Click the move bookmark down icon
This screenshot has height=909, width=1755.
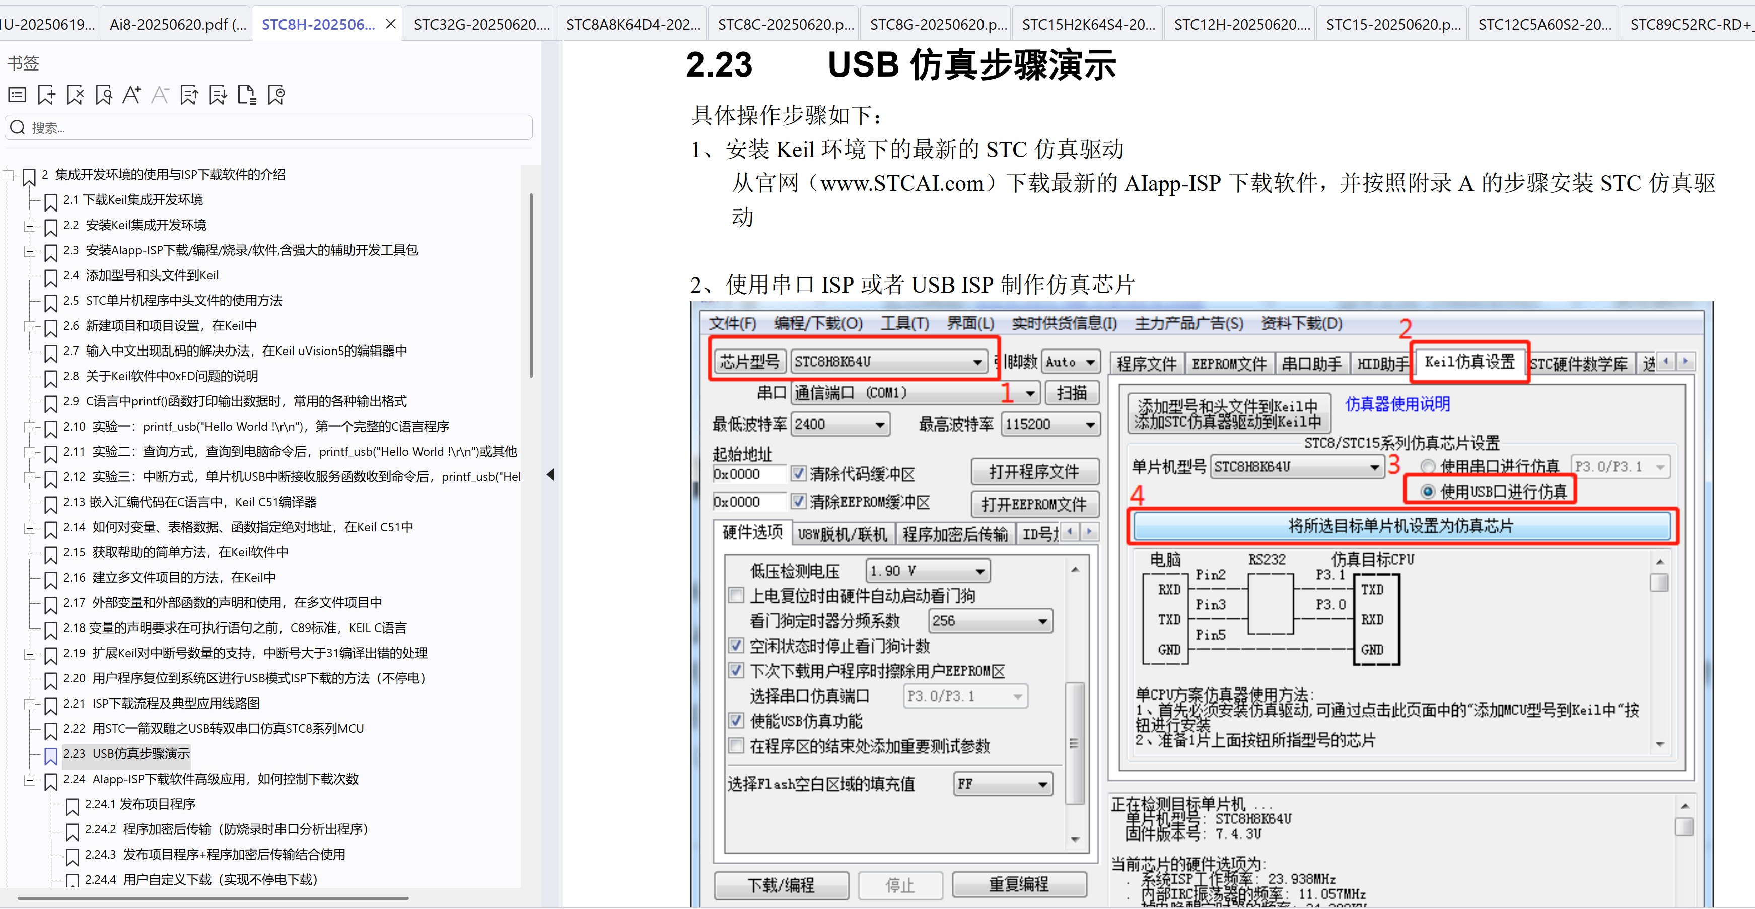pyautogui.click(x=218, y=95)
